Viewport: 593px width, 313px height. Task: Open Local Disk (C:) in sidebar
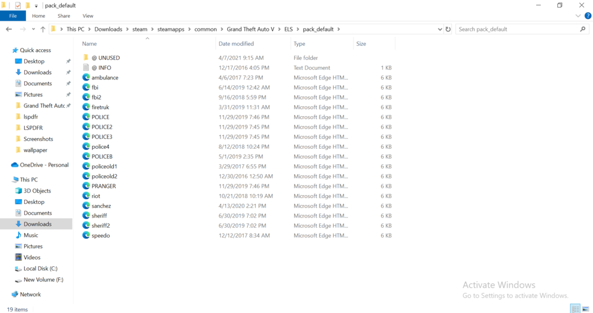36,269
